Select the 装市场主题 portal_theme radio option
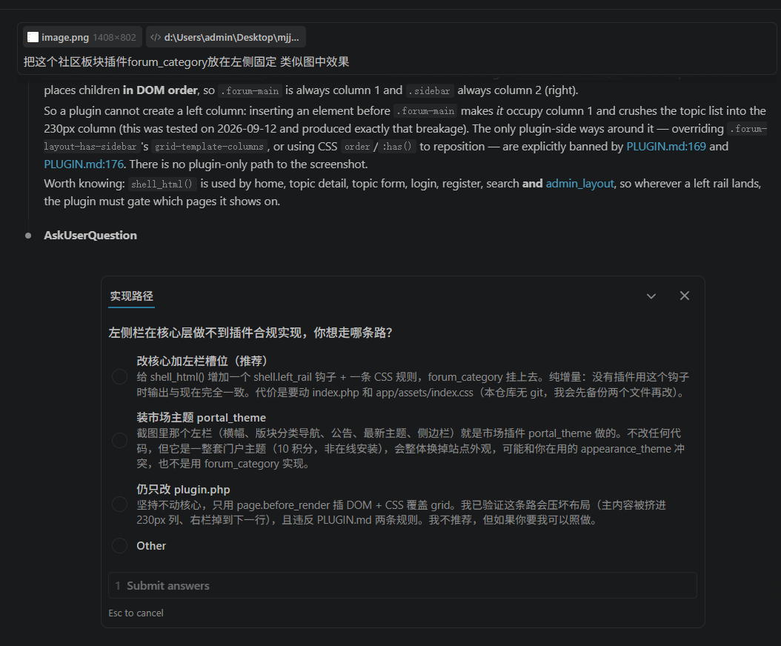 119,440
